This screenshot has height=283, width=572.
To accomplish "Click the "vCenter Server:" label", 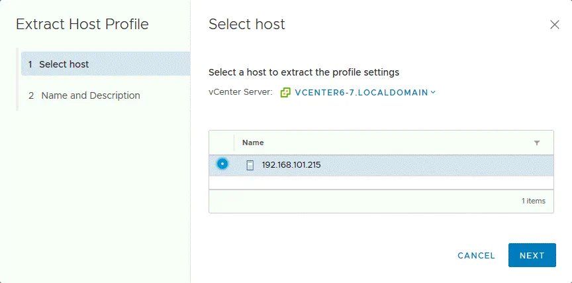I will [x=240, y=92].
